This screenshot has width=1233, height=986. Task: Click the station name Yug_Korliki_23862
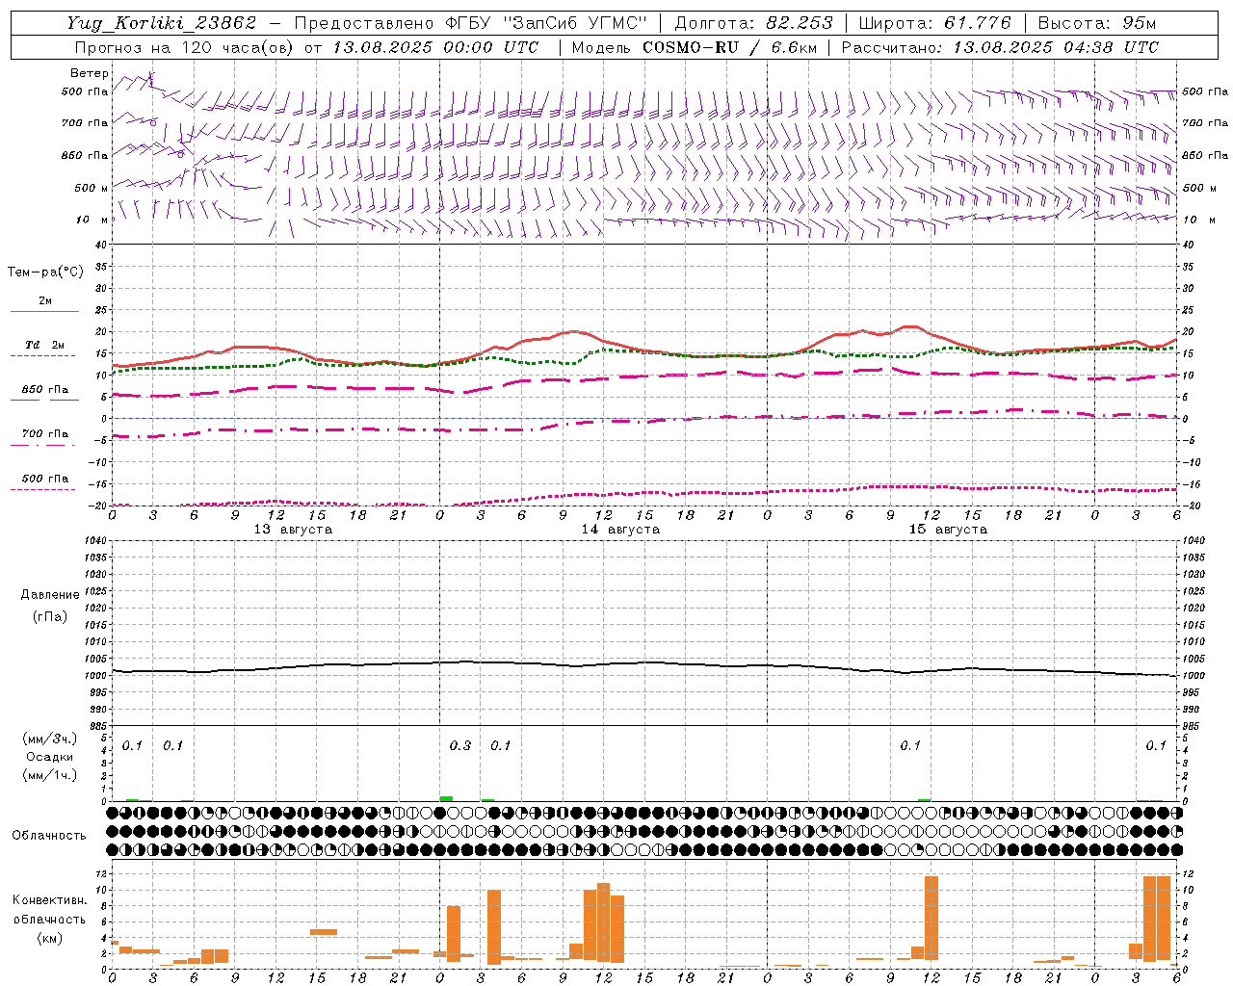162,23
